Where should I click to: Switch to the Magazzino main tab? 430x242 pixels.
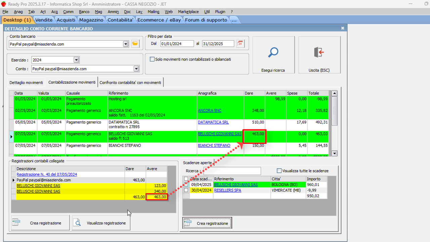(x=91, y=20)
